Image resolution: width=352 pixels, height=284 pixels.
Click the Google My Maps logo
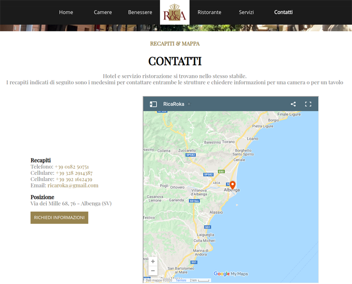coord(231,274)
